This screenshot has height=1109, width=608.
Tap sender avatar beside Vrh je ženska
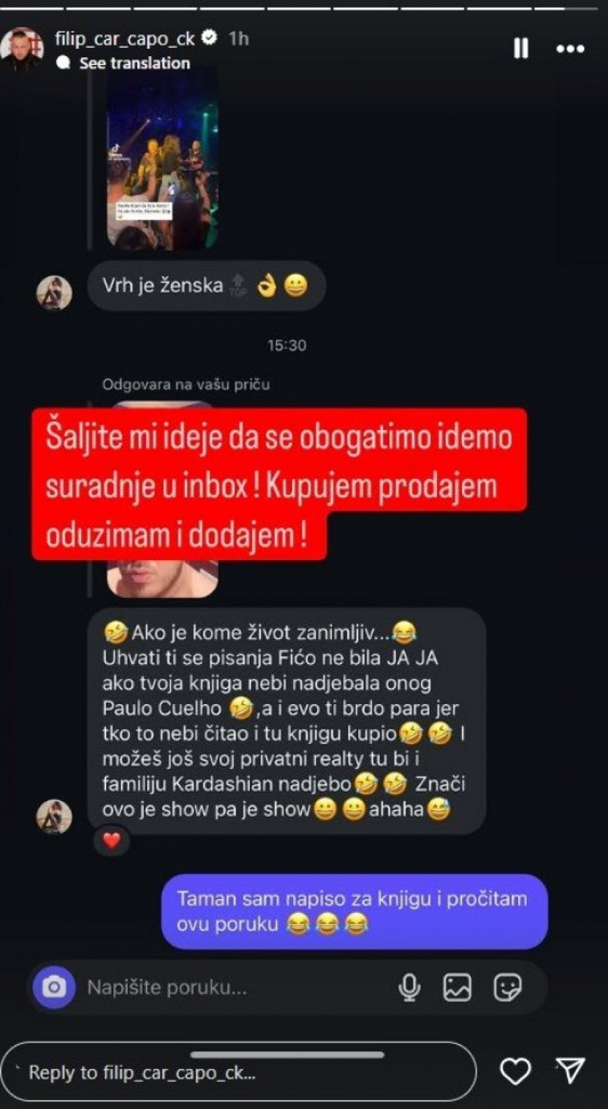(x=54, y=292)
